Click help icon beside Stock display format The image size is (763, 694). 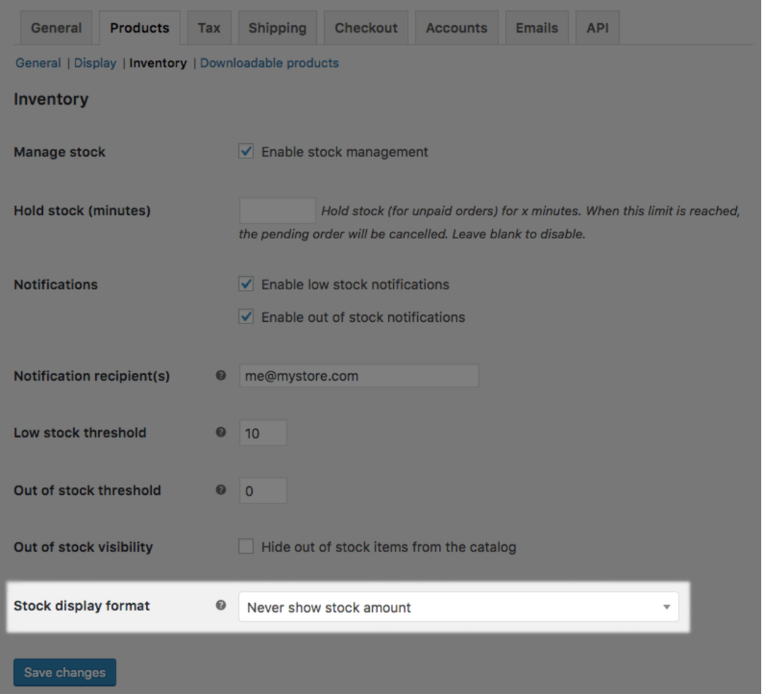(x=221, y=605)
